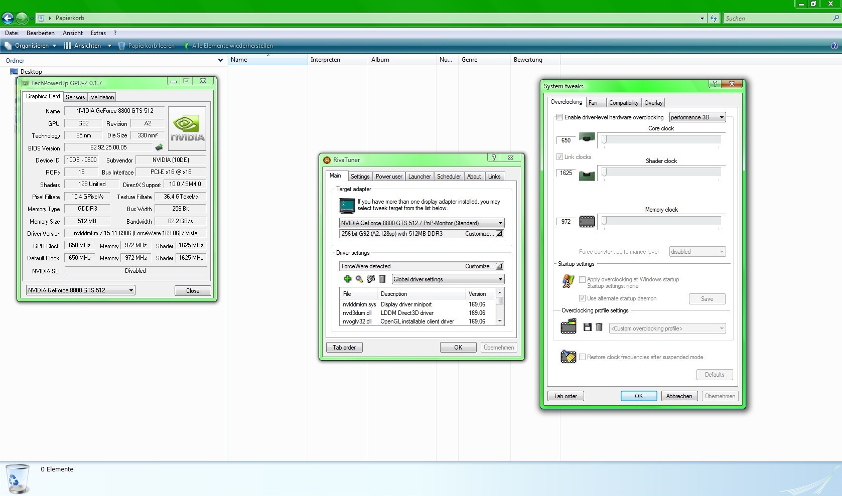842x496 pixels.
Task: Click Close button in GPU-Z
Action: (x=193, y=291)
